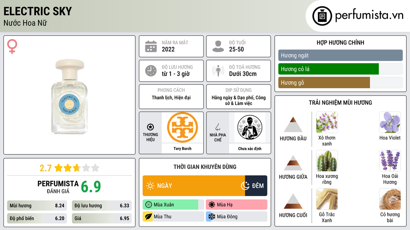Click the green Hương cỏ lá bar
Screen dimensions: 410x230
(x=328, y=69)
